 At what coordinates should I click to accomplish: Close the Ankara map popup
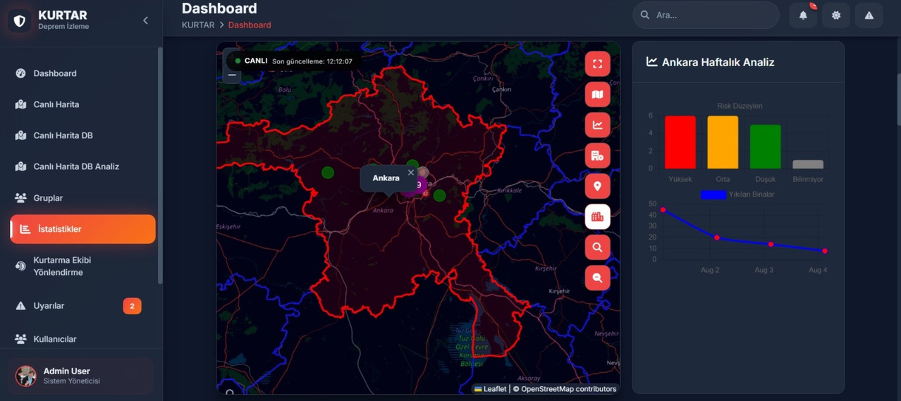[411, 173]
